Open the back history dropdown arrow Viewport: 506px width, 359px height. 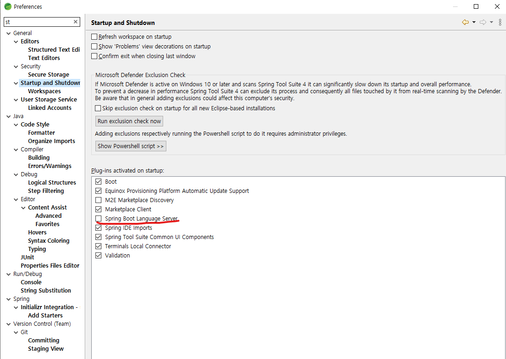click(x=474, y=22)
